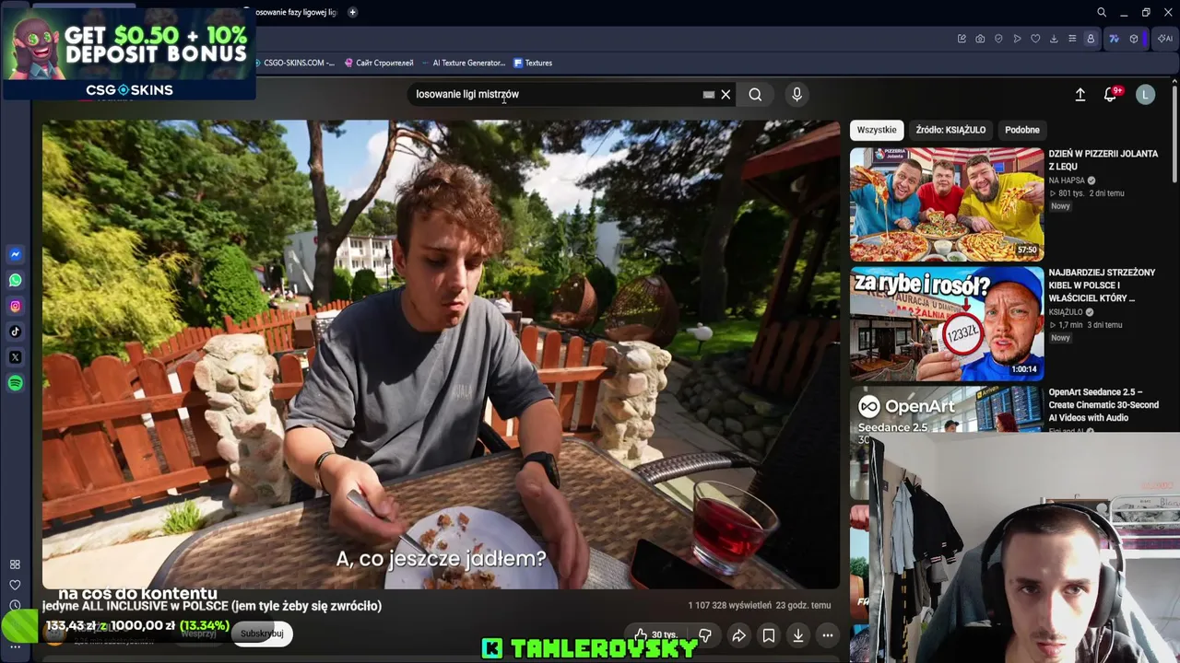
Task: Open the OpenArt Seedance 2.5 ad title
Action: (1103, 405)
